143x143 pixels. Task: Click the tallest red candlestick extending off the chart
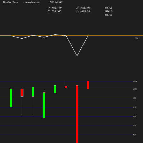(x=77, y=114)
